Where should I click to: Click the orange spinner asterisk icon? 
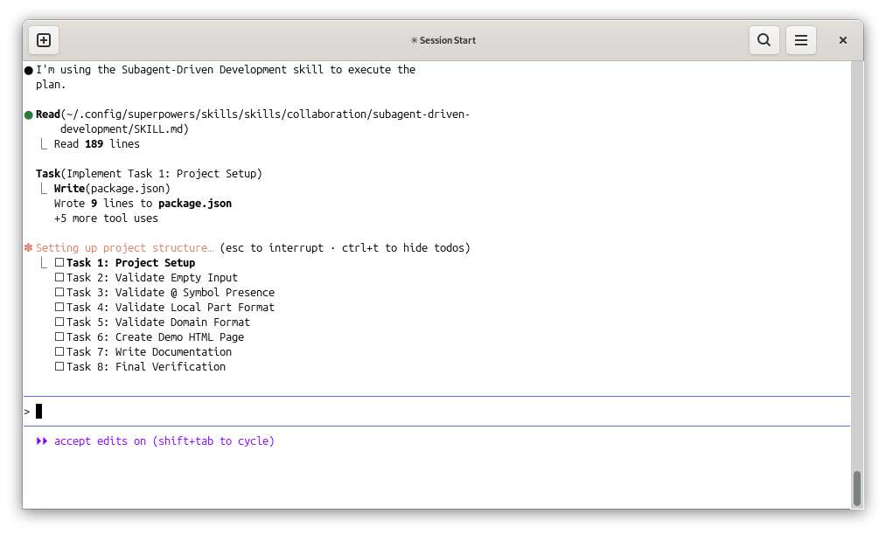coord(29,248)
